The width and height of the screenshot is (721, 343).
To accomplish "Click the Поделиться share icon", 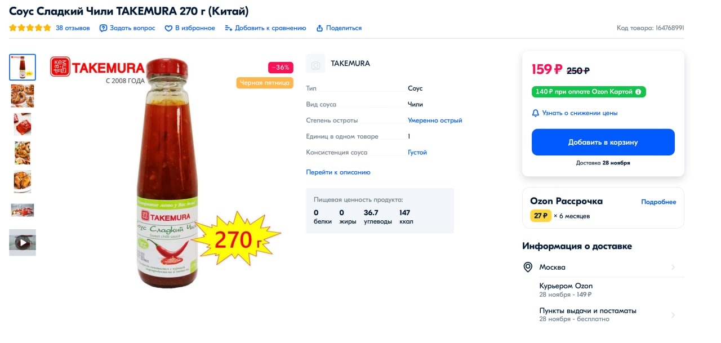I will pyautogui.click(x=319, y=28).
